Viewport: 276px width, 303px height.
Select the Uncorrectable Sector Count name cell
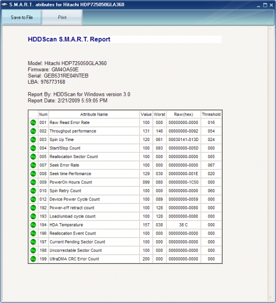94,250
